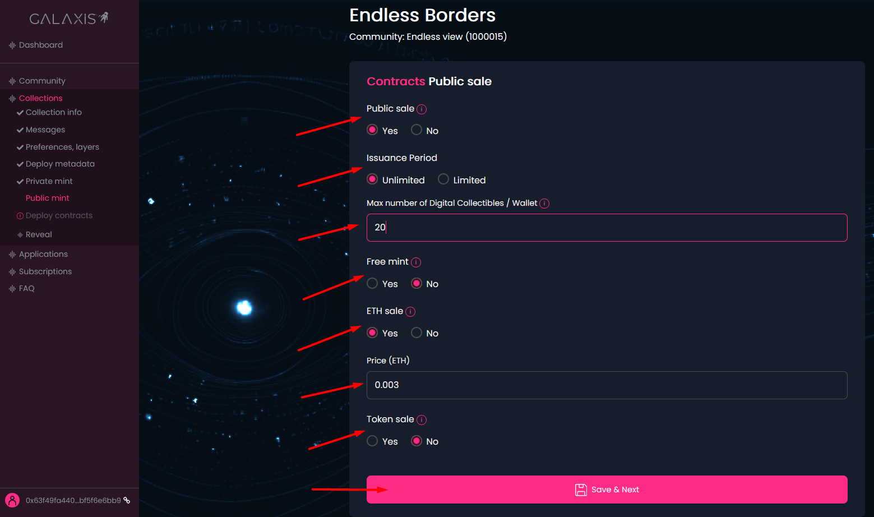Expand the Subscriptions section

tap(45, 271)
